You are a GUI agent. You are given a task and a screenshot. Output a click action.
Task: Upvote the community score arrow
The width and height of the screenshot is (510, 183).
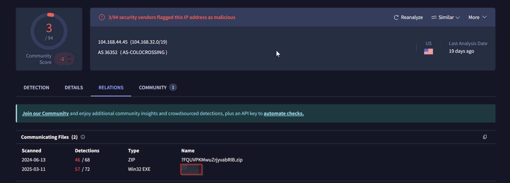(69, 56)
